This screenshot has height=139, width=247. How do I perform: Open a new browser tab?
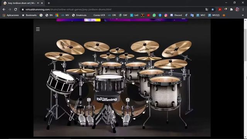[x=49, y=3]
